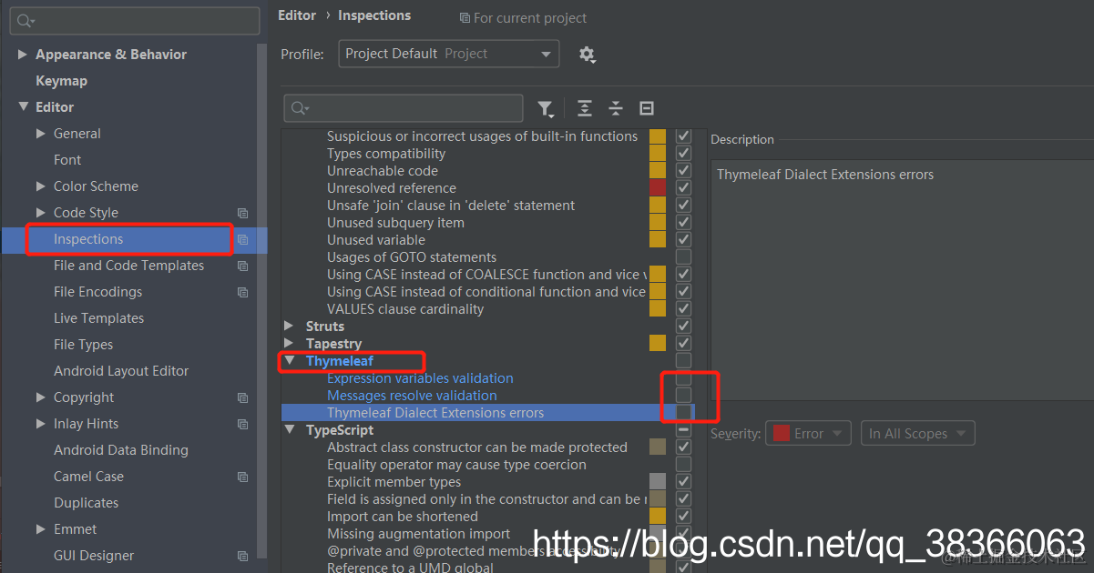The width and height of the screenshot is (1094, 573).
Task: Uncheck Unresolved reference inspection
Action: (683, 188)
